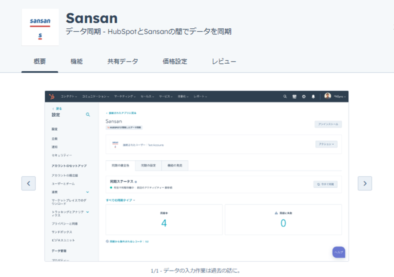
Task: Click the user avatar in navbar
Action: [328, 96]
